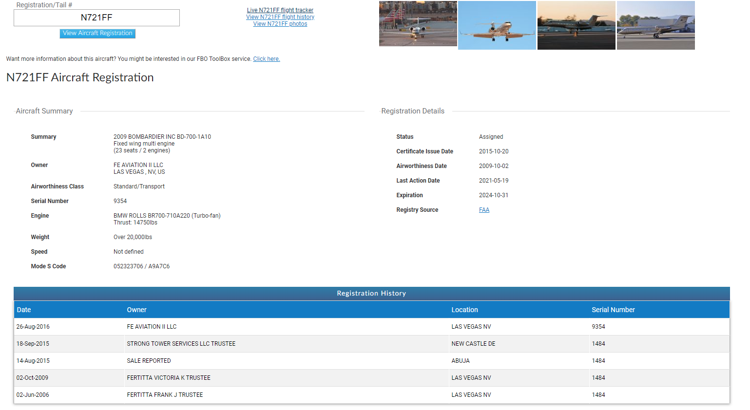
Task: Click Airworthiness Date 2009-10-02
Action: pos(494,166)
